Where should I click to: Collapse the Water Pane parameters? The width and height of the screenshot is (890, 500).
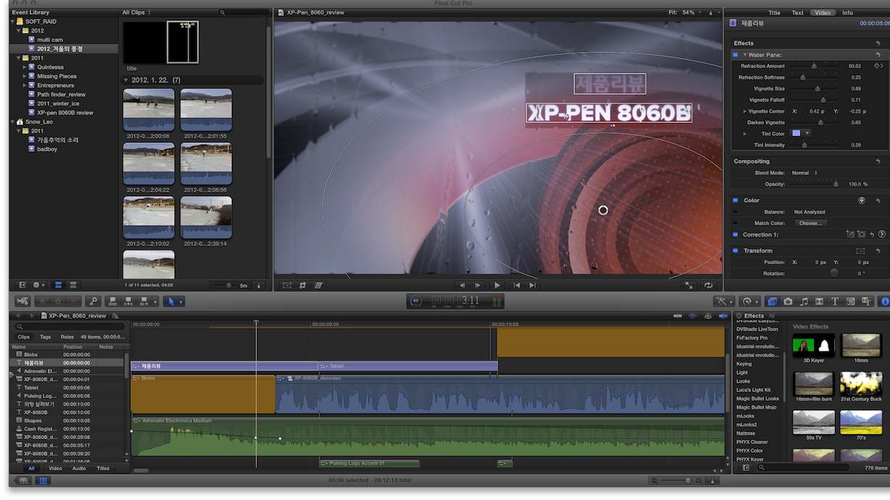coord(744,54)
